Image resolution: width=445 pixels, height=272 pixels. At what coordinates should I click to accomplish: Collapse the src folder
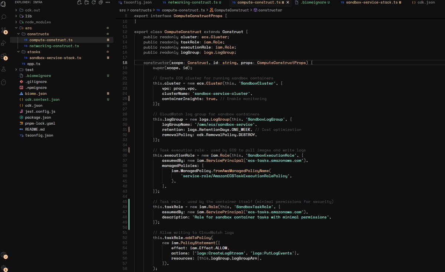(62, 28)
